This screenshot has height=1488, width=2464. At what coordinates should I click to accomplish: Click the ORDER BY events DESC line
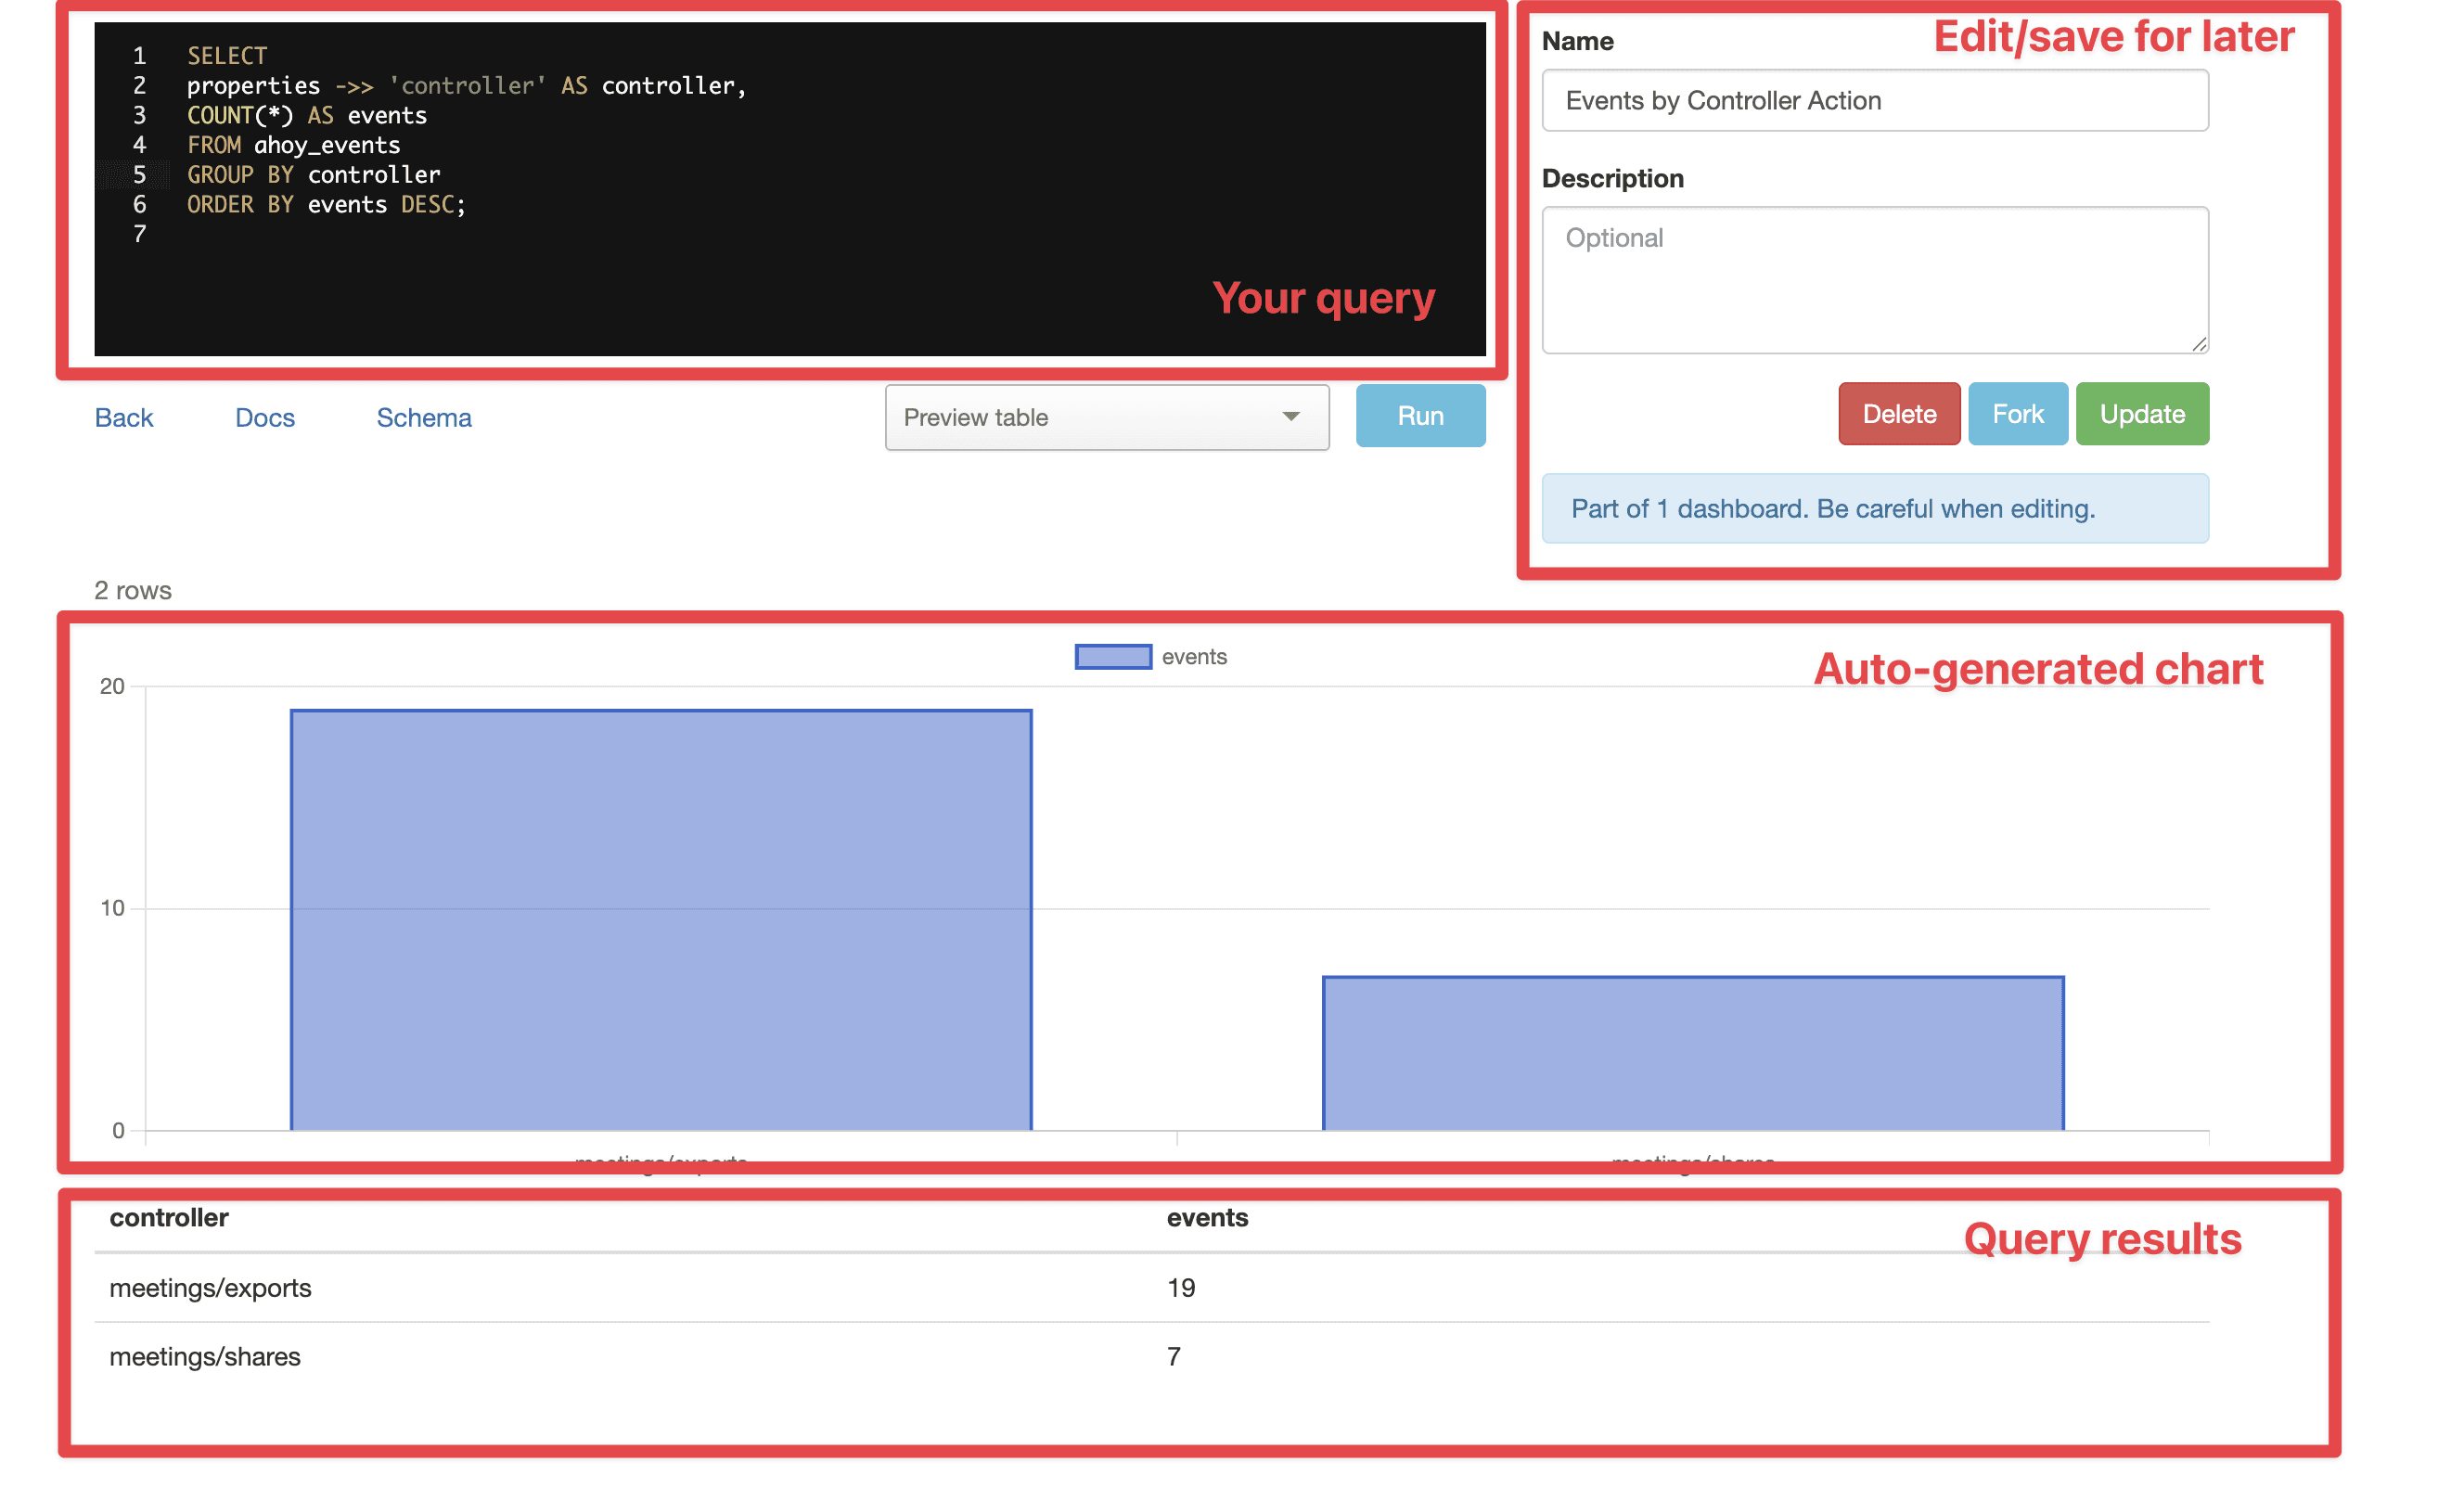[x=326, y=204]
